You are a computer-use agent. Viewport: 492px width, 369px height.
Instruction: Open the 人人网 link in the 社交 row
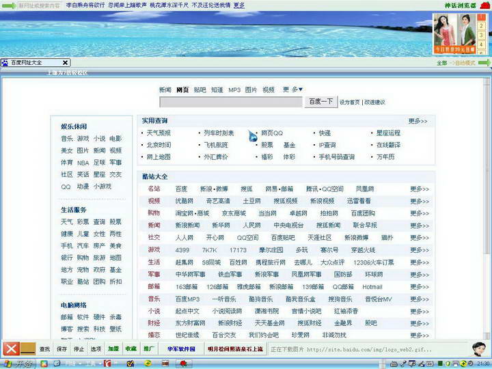coord(184,238)
